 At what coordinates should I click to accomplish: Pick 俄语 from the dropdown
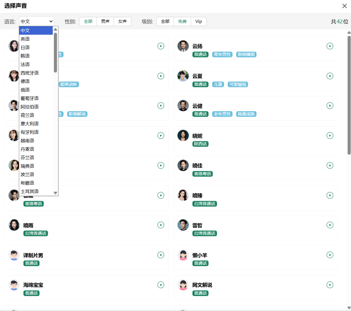point(36,90)
